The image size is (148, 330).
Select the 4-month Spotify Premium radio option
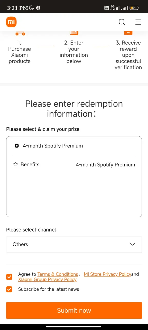[17, 146]
